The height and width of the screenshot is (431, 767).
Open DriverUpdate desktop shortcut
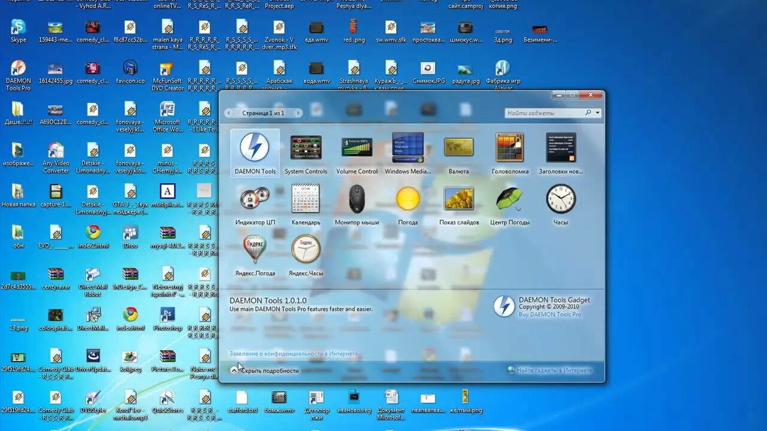(x=93, y=360)
